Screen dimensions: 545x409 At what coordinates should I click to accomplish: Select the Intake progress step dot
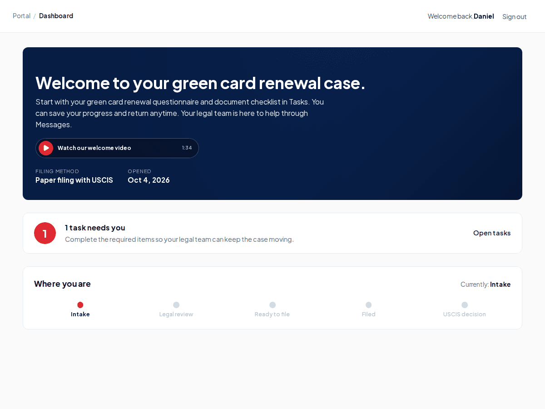80,305
